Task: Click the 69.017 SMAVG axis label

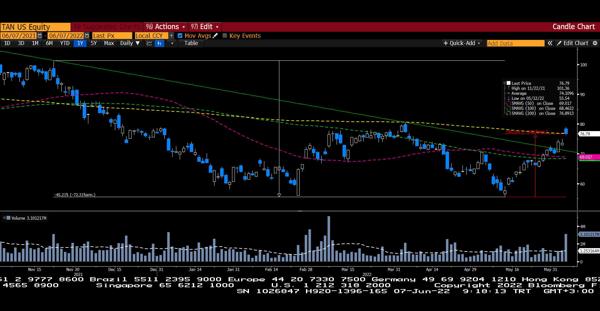Action: [588, 157]
